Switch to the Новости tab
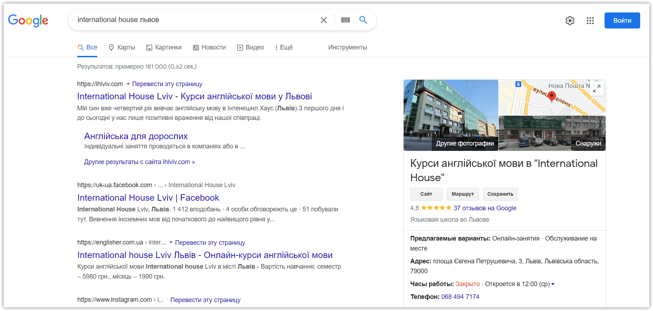Screen dimensions: 653x311 pyautogui.click(x=209, y=47)
